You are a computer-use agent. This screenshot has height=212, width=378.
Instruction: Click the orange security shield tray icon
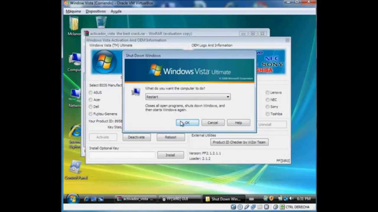click(271, 199)
